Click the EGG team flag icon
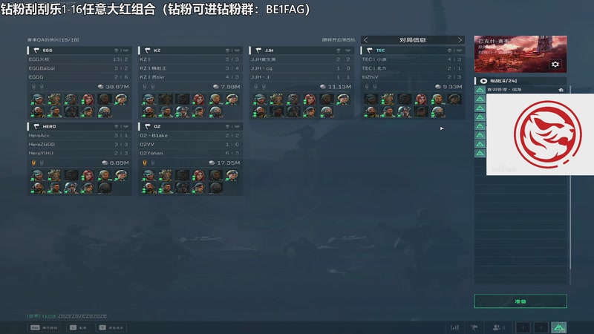 36,50
